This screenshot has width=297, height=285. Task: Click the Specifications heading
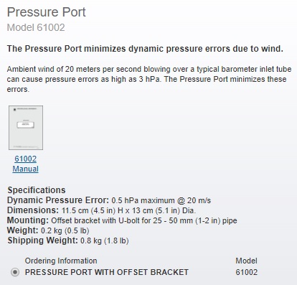point(37,190)
